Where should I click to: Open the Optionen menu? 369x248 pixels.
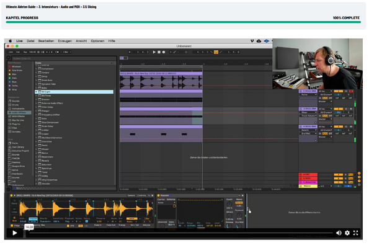(x=97, y=41)
